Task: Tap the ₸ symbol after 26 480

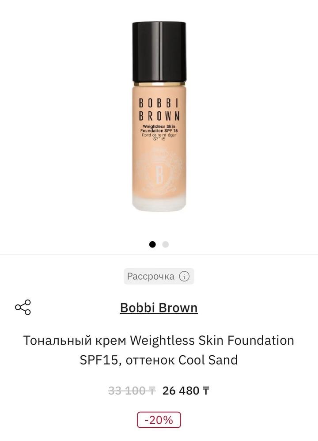Action: 206,391
